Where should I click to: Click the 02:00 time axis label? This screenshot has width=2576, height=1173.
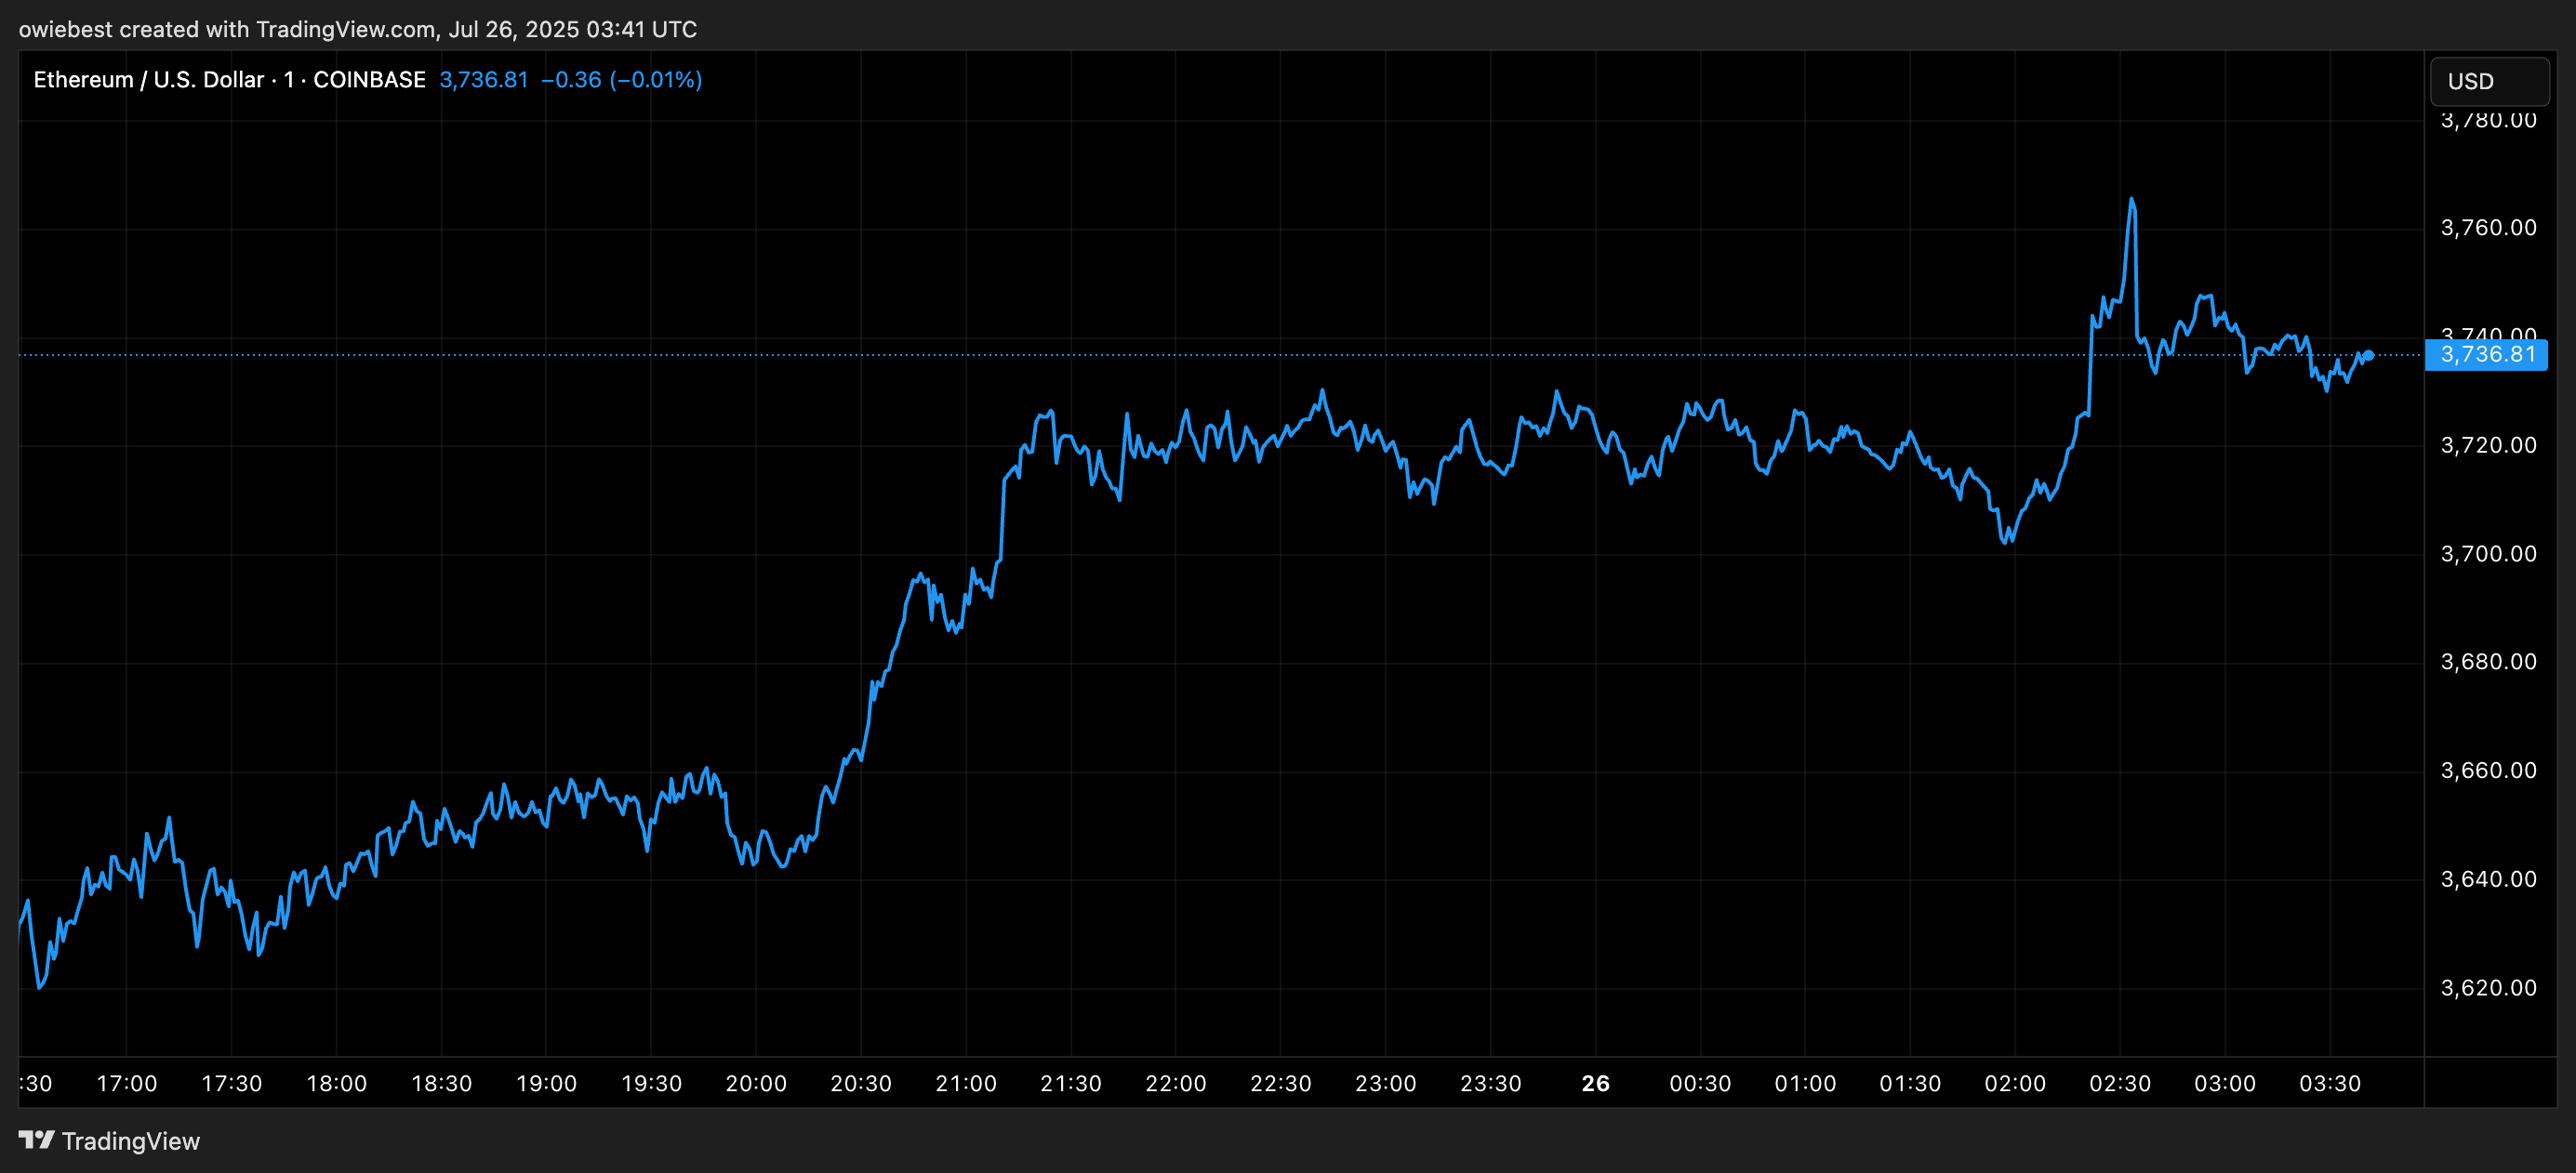(x=2015, y=1083)
